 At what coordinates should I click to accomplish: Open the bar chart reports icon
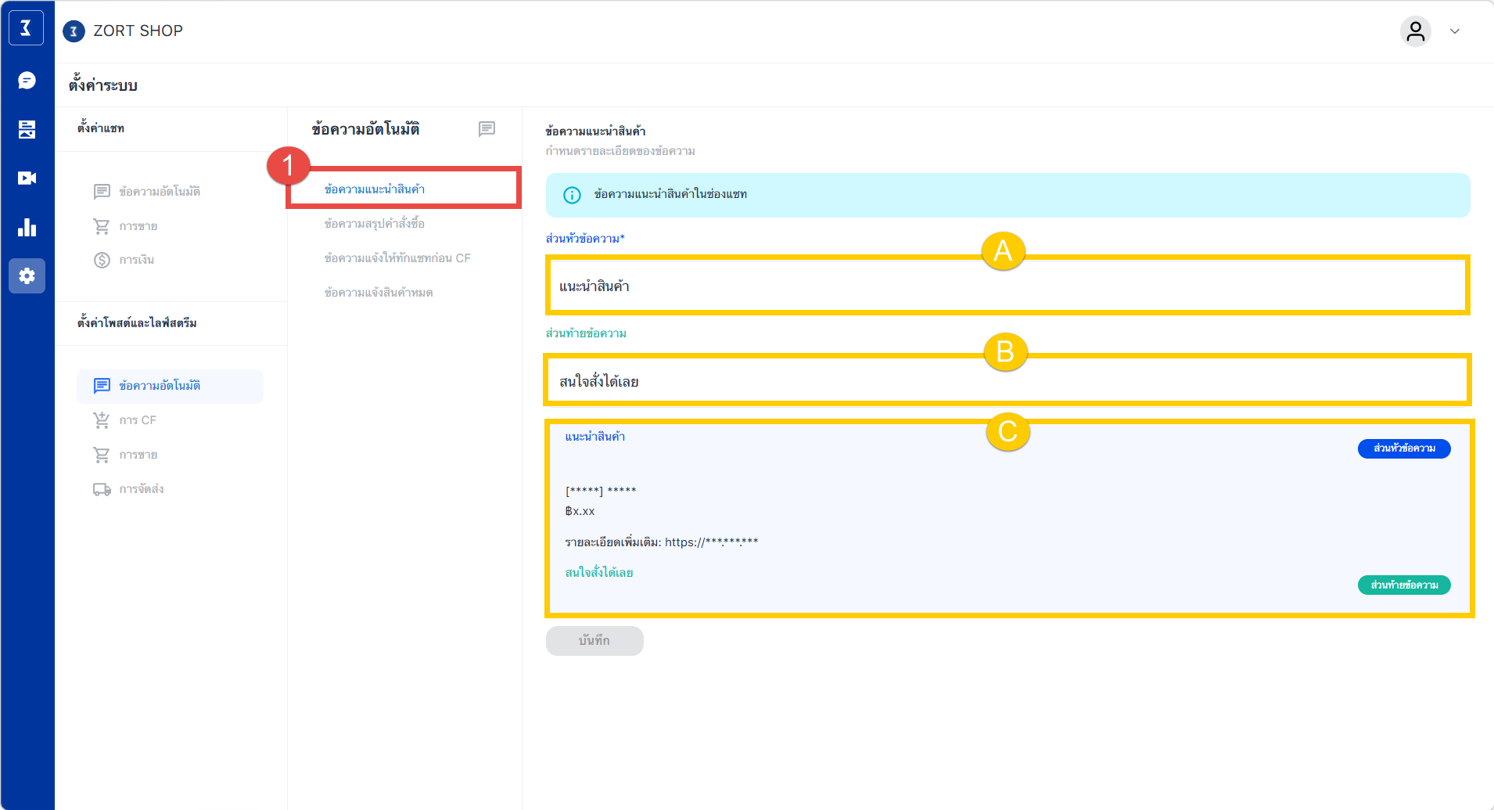pyautogui.click(x=27, y=228)
